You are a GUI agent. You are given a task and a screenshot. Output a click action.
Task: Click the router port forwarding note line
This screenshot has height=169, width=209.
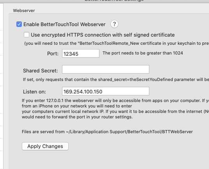77,117
